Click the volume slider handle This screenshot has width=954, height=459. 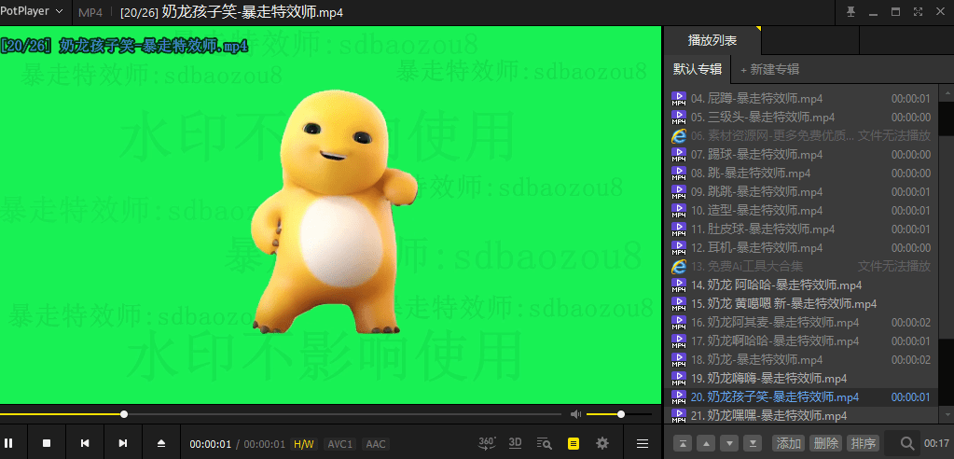[x=621, y=413]
